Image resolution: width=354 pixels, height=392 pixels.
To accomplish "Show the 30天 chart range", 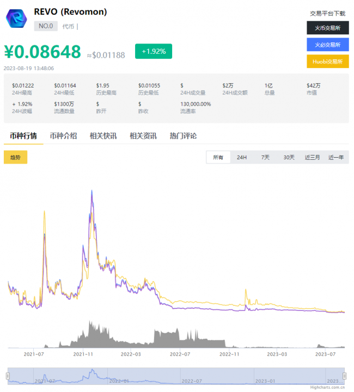I will pyautogui.click(x=289, y=157).
